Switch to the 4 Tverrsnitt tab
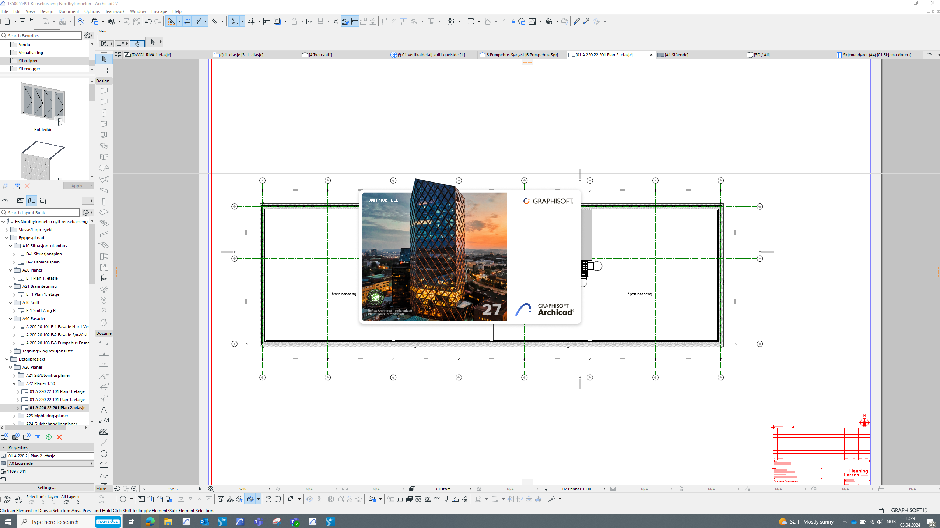Viewport: 940px width, 528px height. click(x=320, y=55)
